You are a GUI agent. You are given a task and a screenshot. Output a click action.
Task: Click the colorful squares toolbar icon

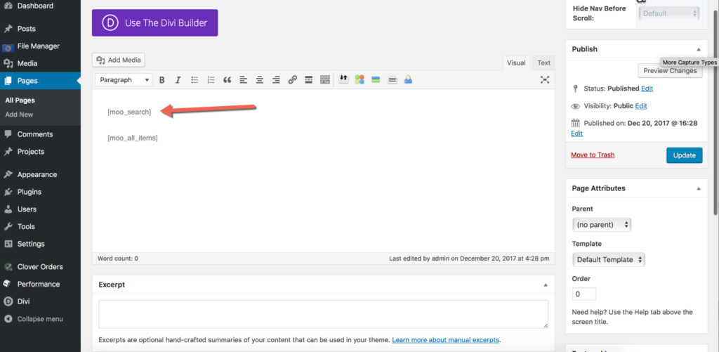(359, 79)
